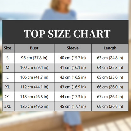Click bust value 100 cm (39.4 in)
The height and width of the screenshot is (131, 131).
point(34,67)
